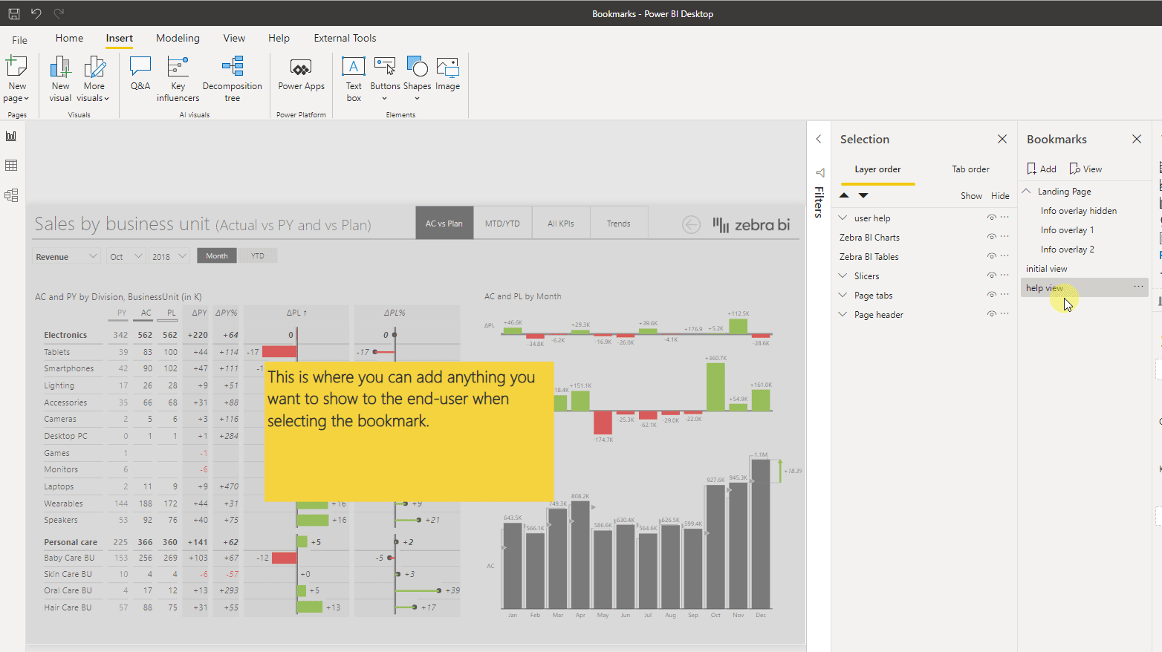Screen dimensions: 1162x652
Task: Insert a Text box
Action: (x=354, y=79)
